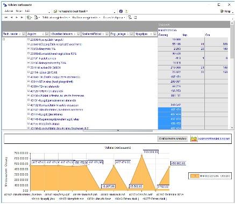
Task: Open the Infó menu
Action: pyautogui.click(x=27, y=11)
